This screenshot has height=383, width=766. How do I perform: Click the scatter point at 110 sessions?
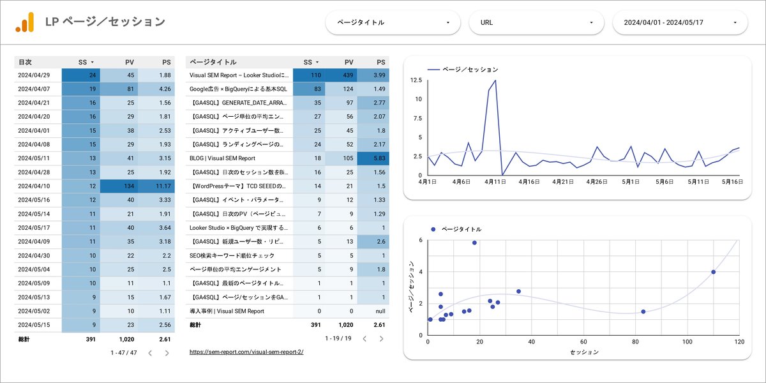click(713, 272)
